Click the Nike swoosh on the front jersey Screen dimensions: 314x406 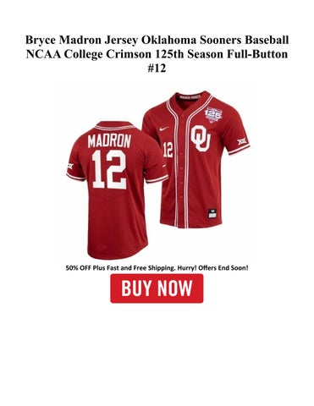[164, 129]
